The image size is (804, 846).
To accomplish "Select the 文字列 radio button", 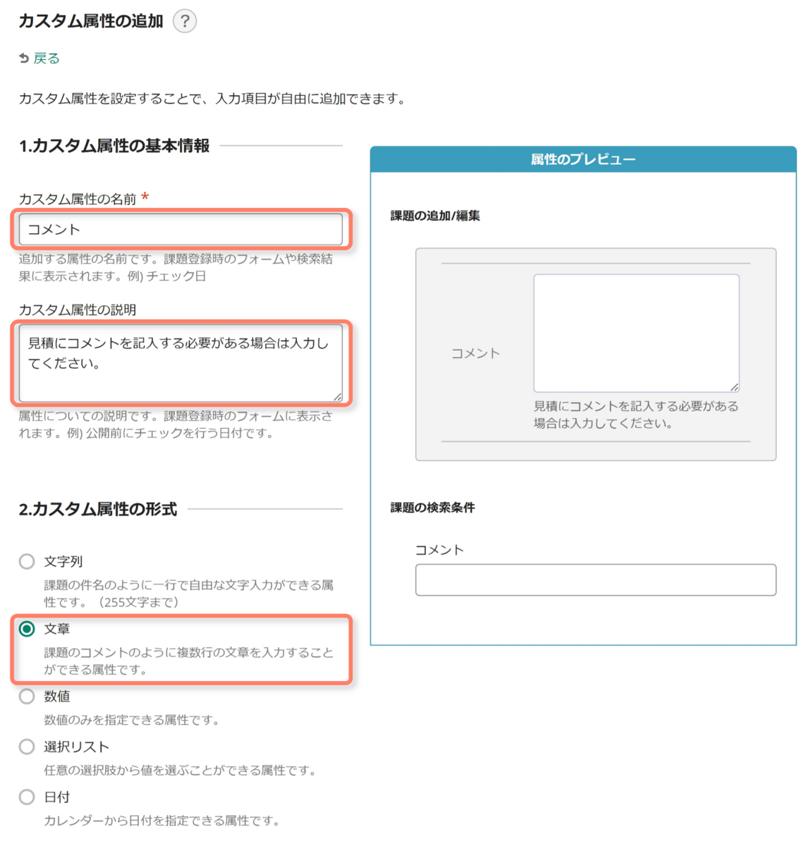I will (27, 561).
